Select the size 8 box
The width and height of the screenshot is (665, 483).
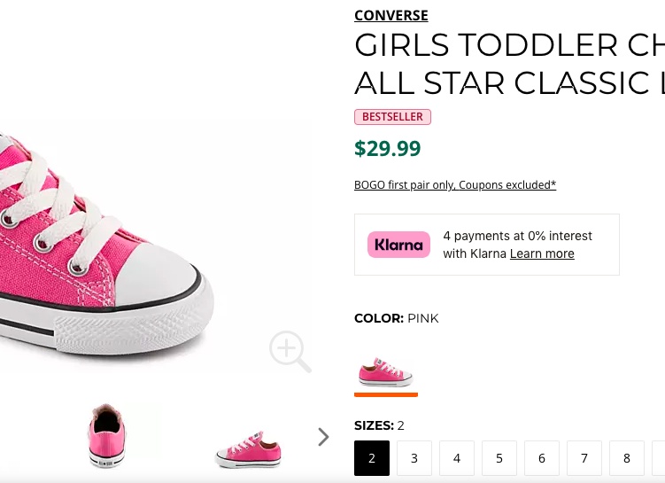click(627, 458)
